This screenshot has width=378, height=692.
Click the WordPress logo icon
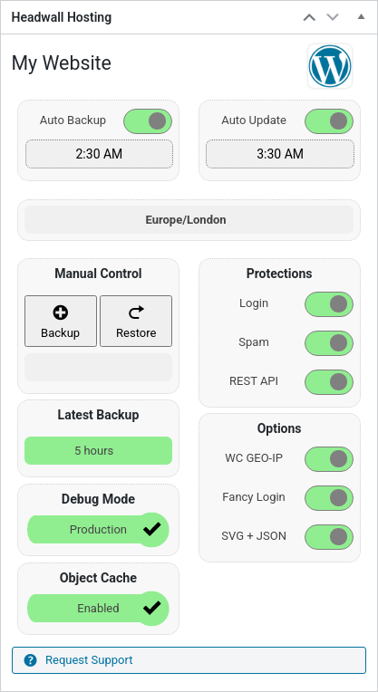[330, 66]
